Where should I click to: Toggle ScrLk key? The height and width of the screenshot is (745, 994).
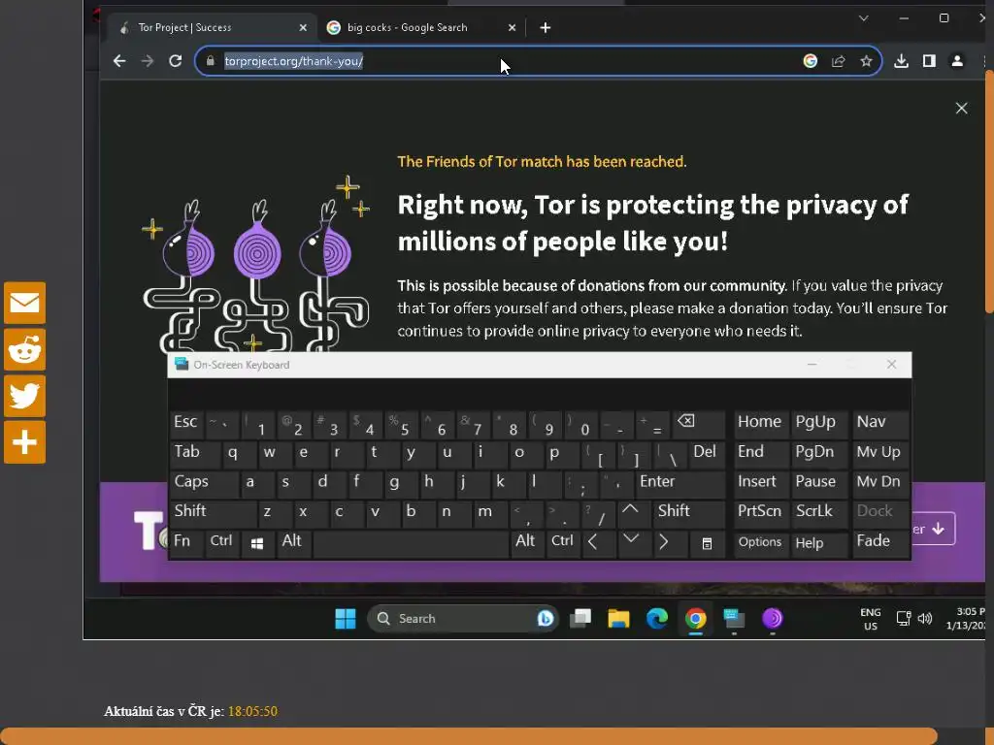pyautogui.click(x=819, y=514)
